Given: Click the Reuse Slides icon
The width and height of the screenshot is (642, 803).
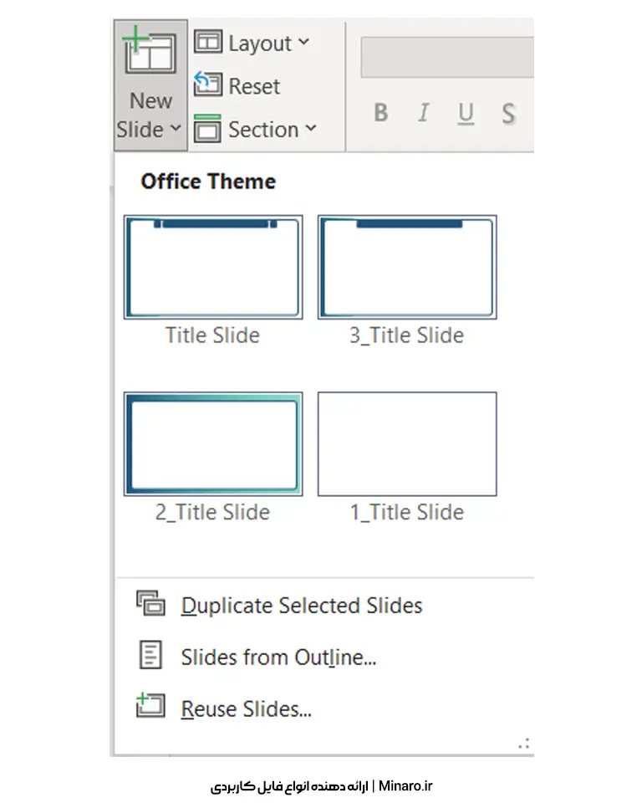Looking at the screenshot, I should 151,708.
